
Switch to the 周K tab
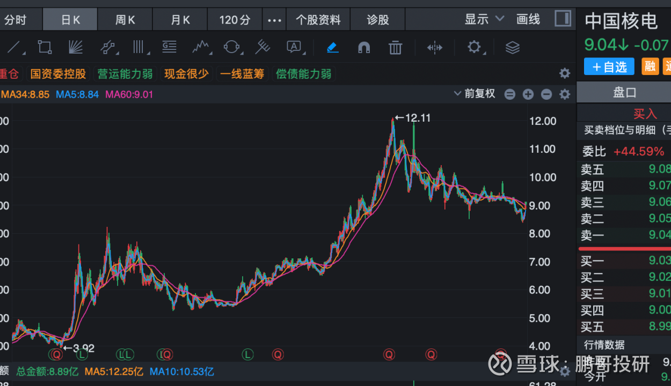click(125, 20)
